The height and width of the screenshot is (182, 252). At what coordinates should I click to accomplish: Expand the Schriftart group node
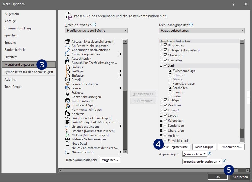(x=170, y=75)
